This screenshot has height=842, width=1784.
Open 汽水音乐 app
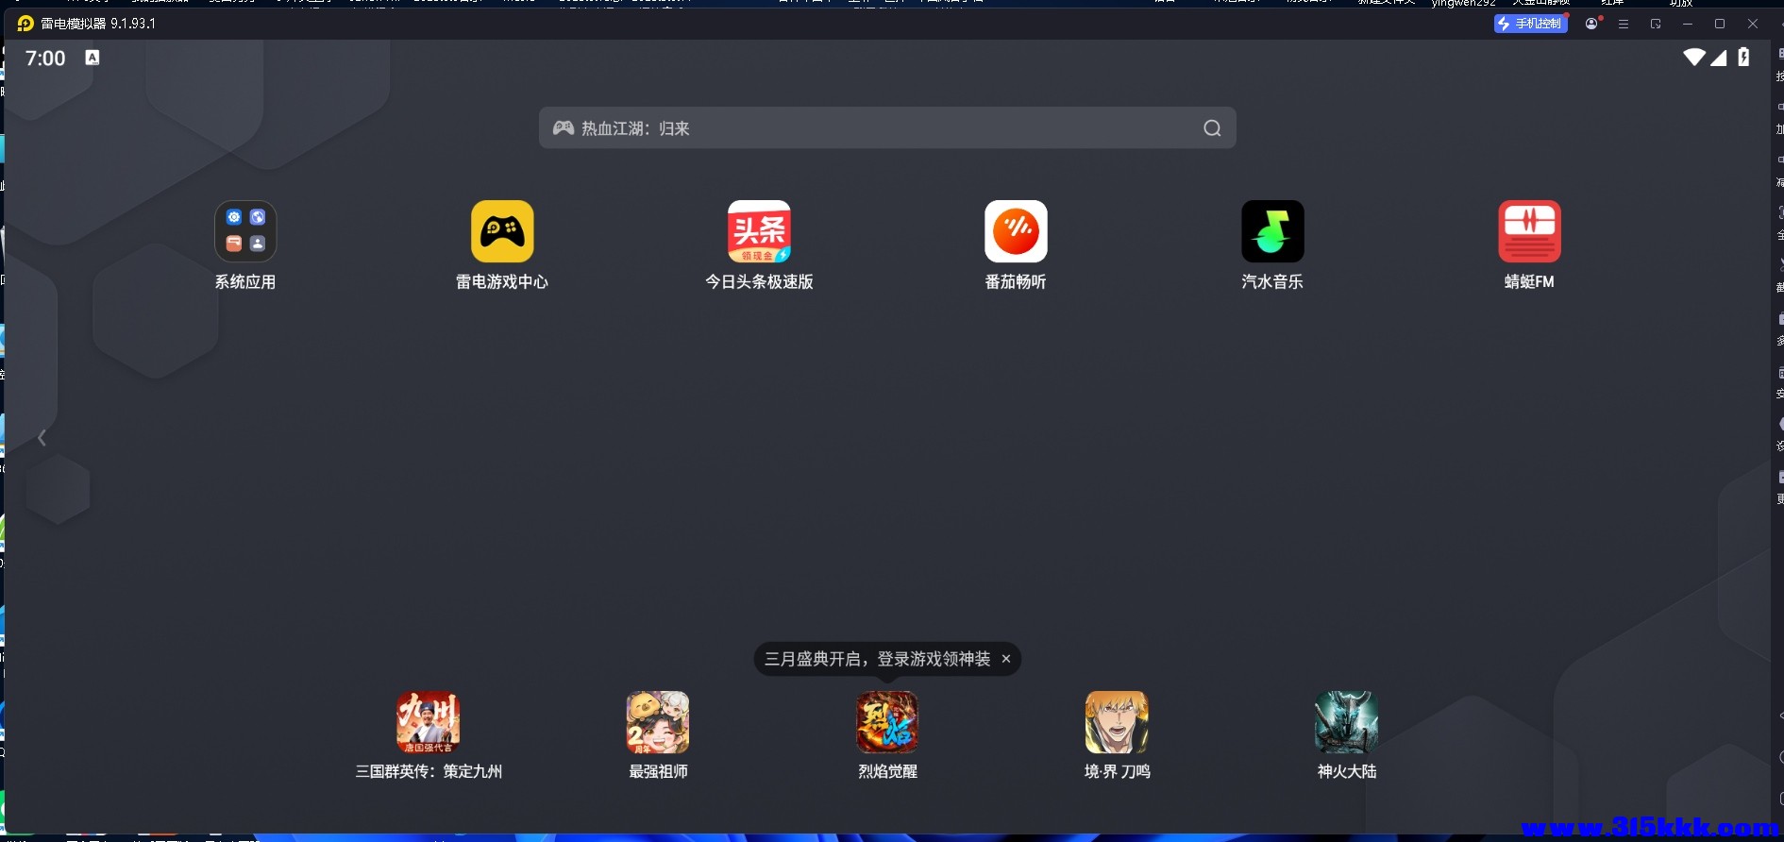click(1272, 231)
